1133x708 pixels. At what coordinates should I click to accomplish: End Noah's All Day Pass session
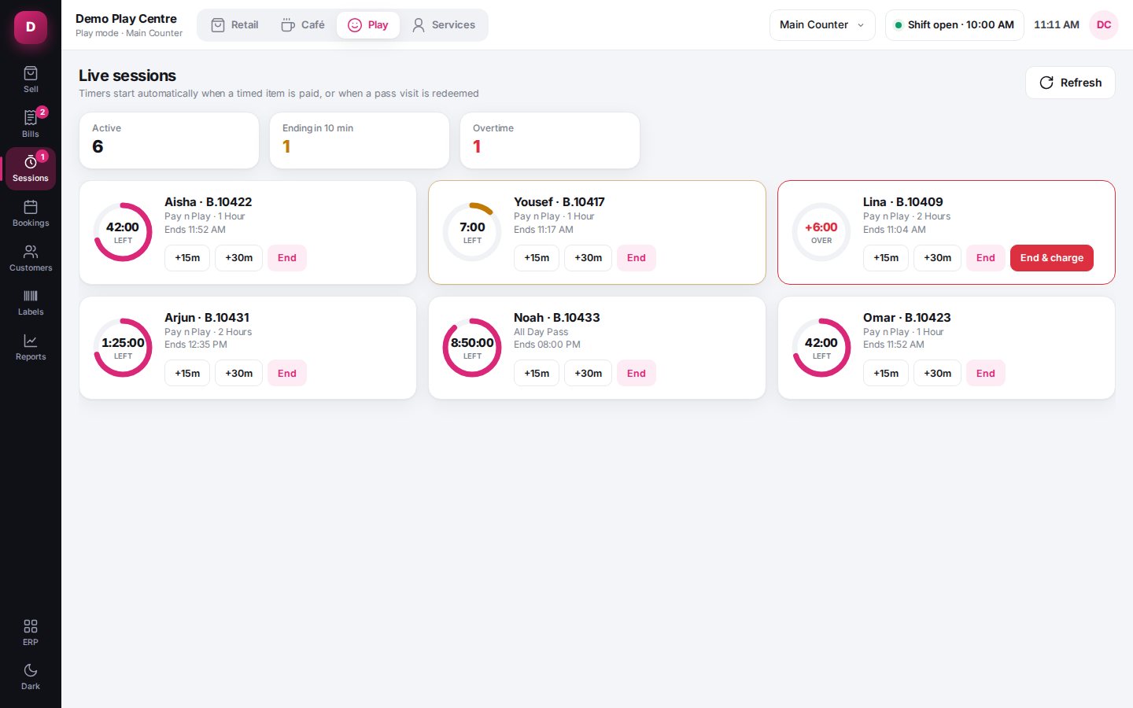click(637, 374)
